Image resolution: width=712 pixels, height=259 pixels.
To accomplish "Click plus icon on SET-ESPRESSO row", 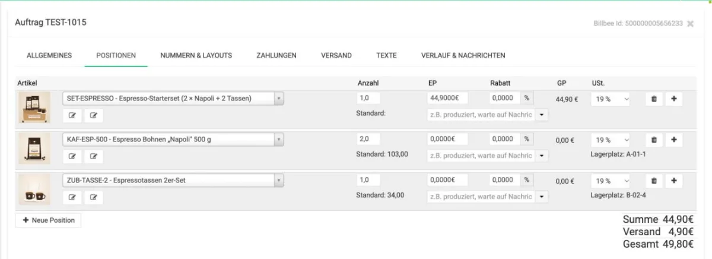I will tap(673, 99).
